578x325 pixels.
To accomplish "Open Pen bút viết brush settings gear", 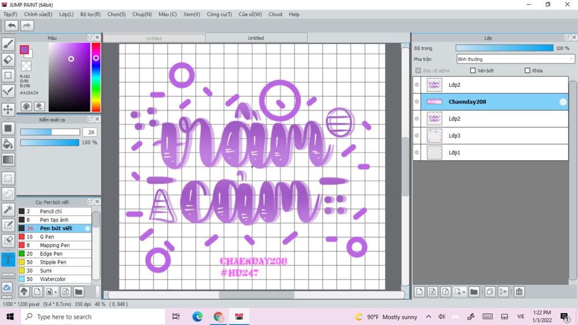I will [x=87, y=229].
